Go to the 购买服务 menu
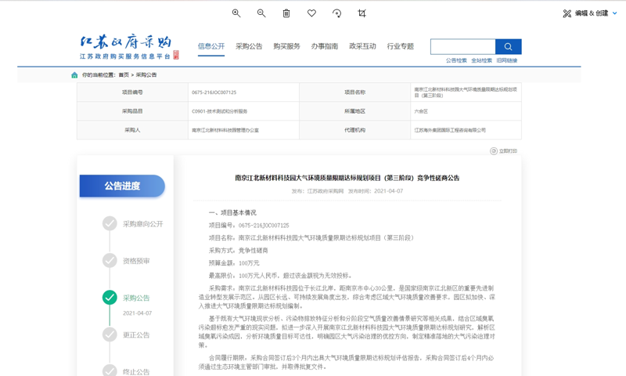 coord(286,46)
